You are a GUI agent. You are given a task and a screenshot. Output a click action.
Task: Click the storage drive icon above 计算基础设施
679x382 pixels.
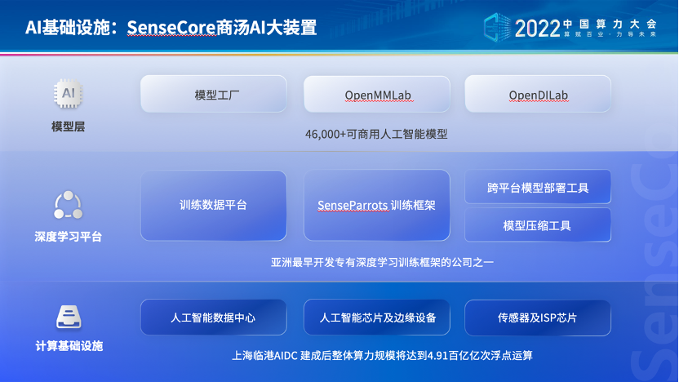tap(69, 318)
